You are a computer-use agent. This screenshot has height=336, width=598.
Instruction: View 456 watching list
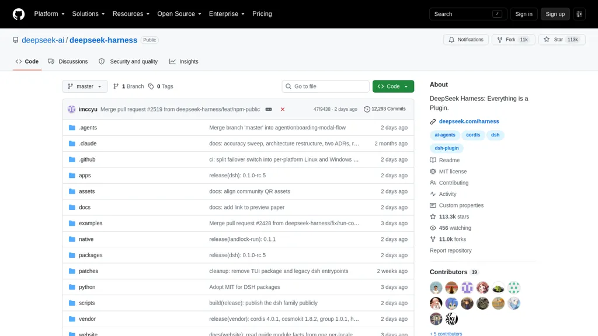point(450,228)
